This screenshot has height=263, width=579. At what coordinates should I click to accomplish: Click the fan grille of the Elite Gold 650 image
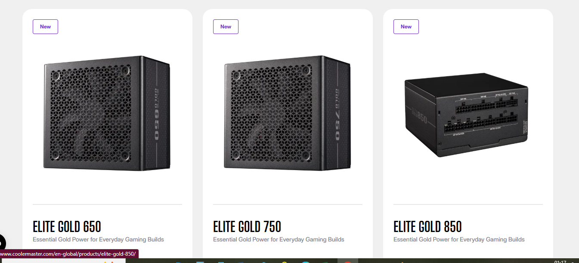click(x=93, y=114)
